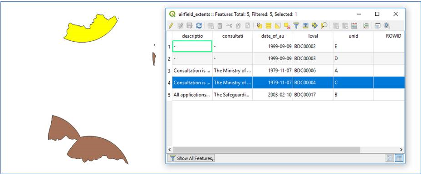
Task: Close the airfield_extents attribute table window
Action: [395, 14]
